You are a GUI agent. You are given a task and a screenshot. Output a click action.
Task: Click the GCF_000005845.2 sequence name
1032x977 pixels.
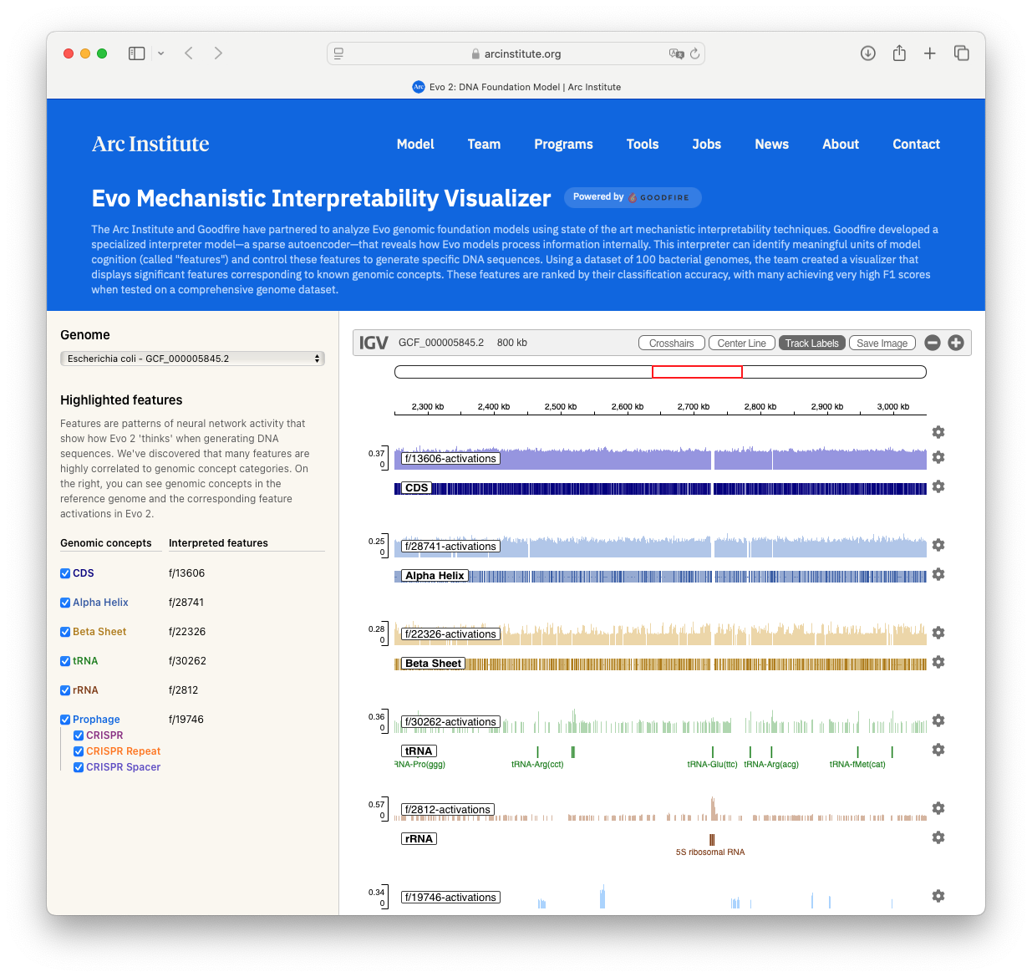coord(441,343)
